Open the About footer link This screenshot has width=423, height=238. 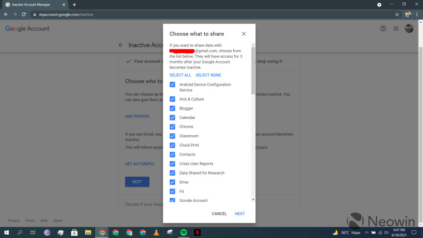58,220
